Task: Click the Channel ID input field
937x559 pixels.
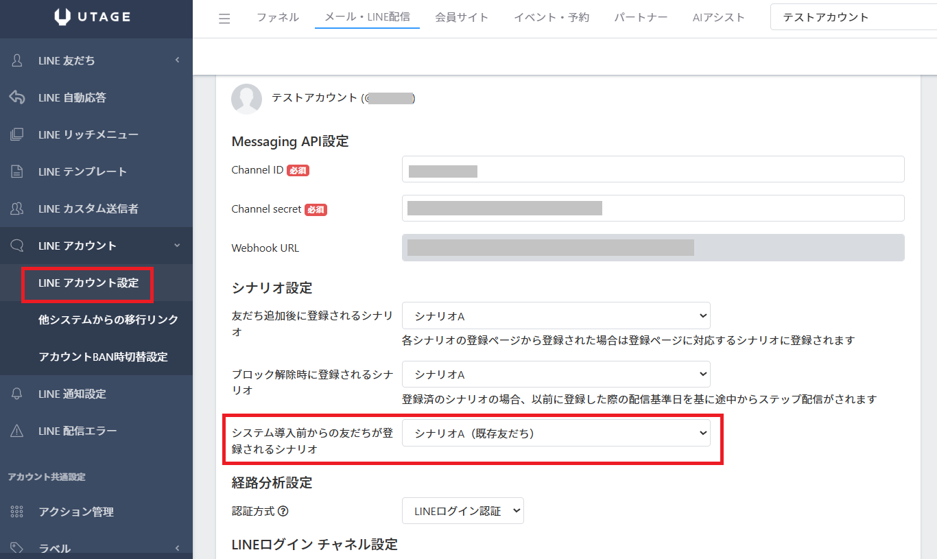Action: click(653, 169)
